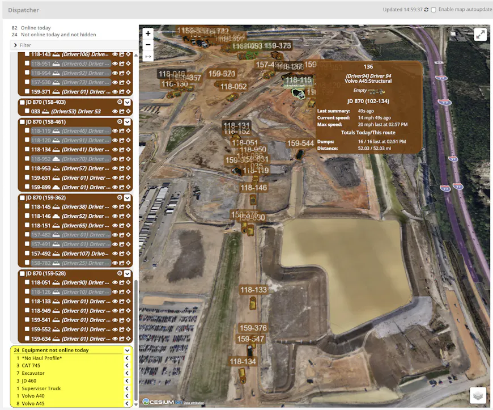Click the 159-376 map label
This screenshot has width=493, height=410.
[253, 328]
